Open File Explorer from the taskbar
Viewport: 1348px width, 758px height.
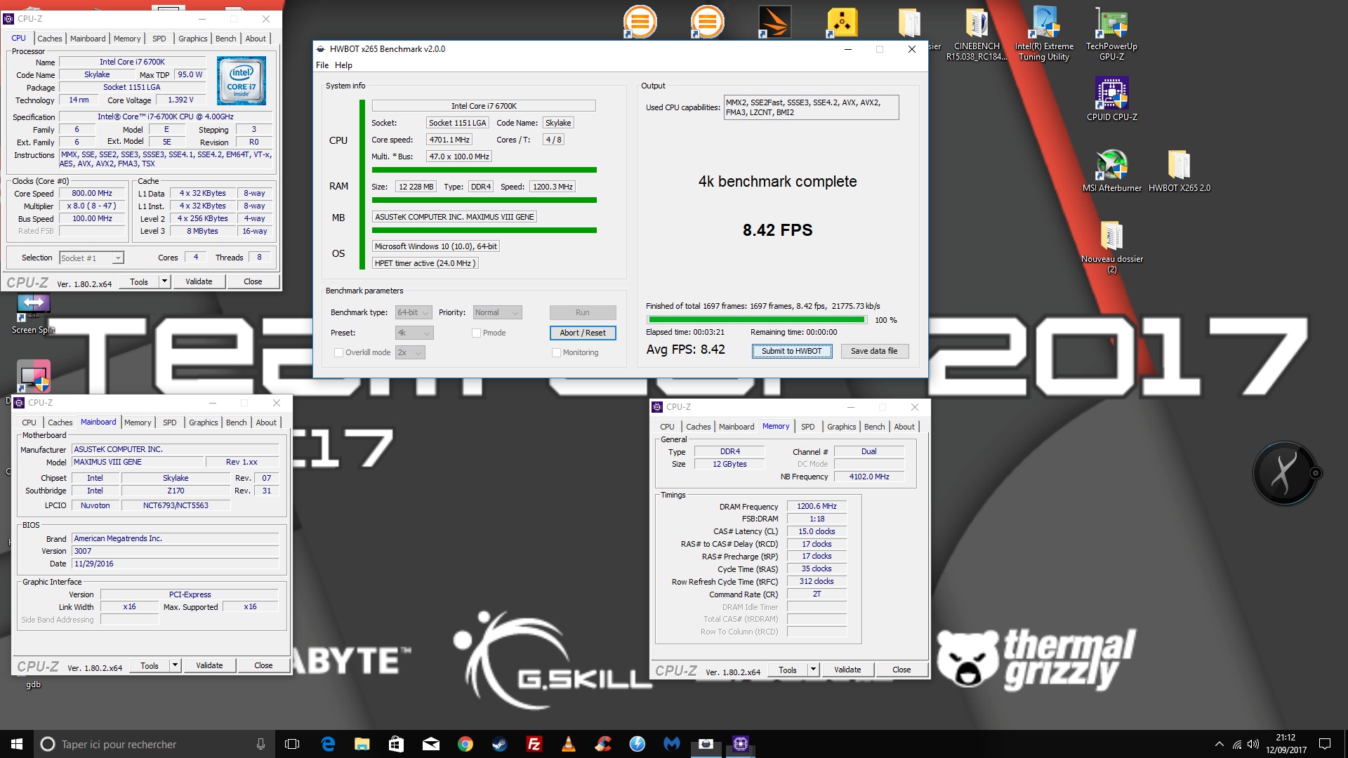coord(362,744)
